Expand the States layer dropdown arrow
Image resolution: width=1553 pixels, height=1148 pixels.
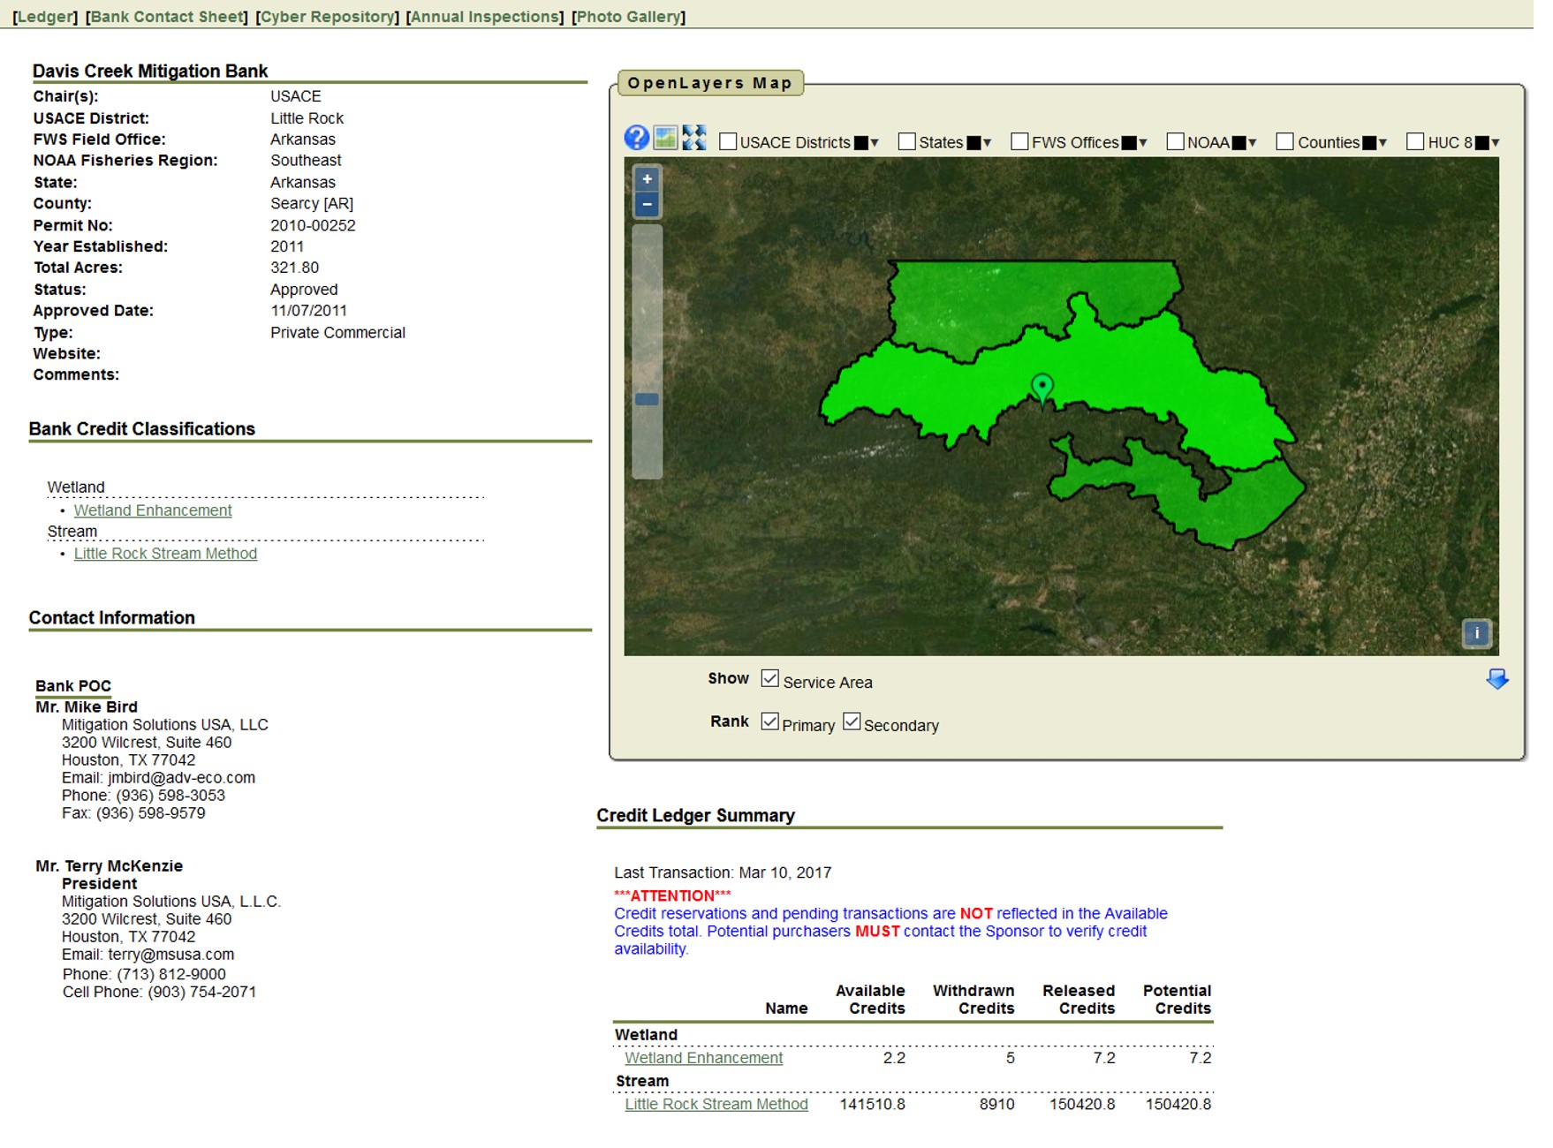(x=988, y=143)
